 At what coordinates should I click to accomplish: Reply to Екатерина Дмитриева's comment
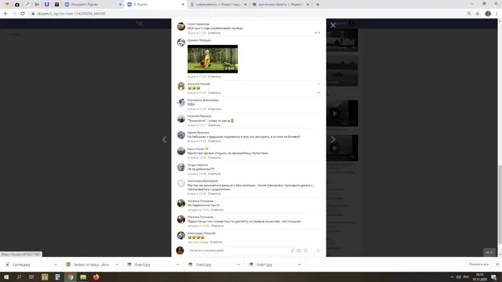pyautogui.click(x=215, y=109)
